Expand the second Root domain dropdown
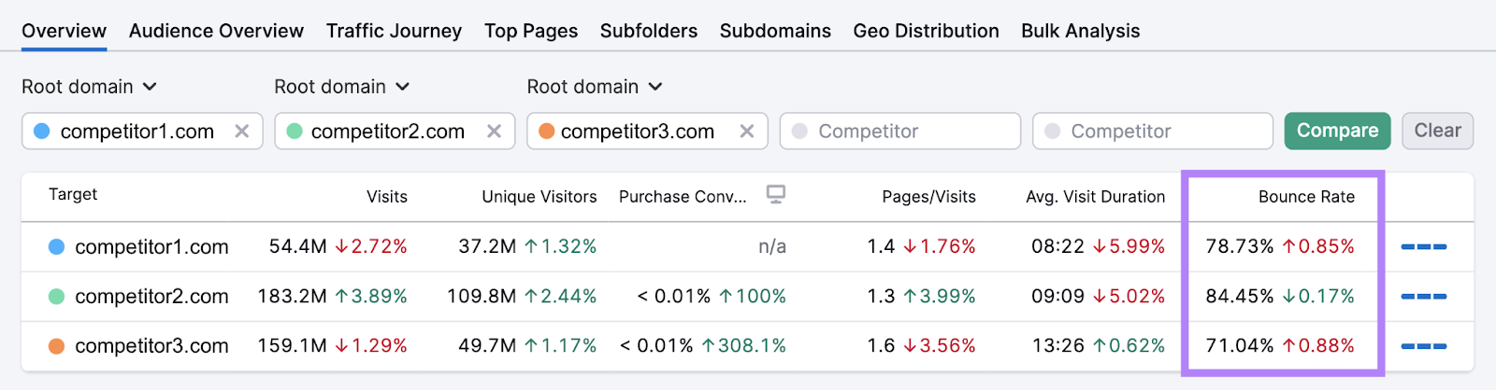Image resolution: width=1496 pixels, height=390 pixels. 342,87
